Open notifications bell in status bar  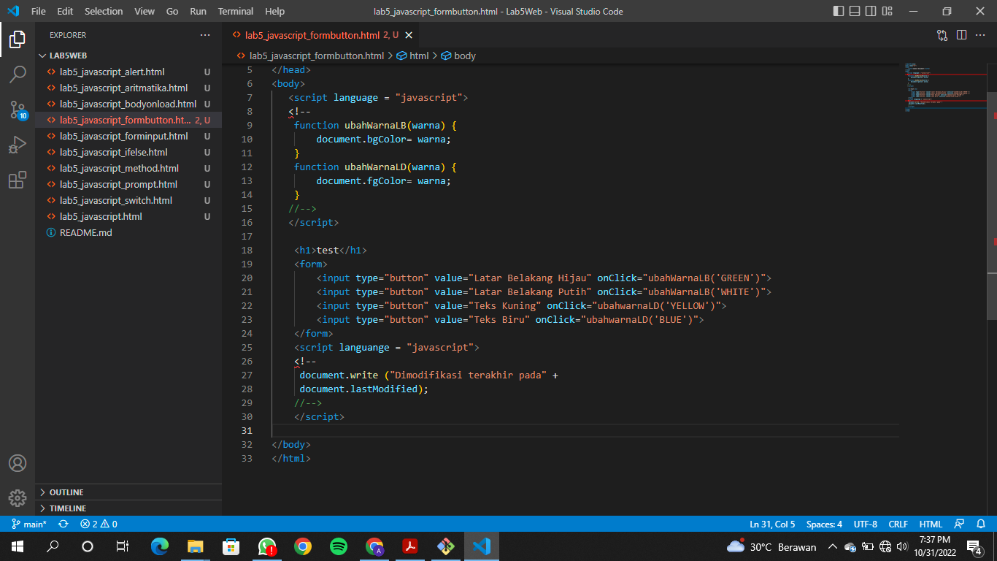point(980,524)
